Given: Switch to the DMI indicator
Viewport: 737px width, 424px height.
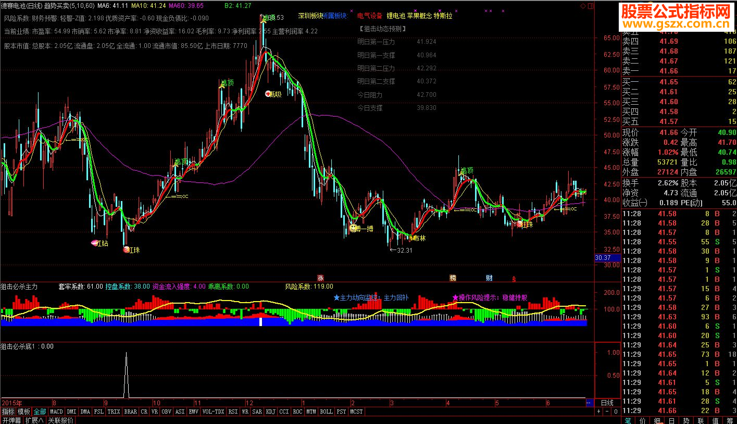Looking at the screenshot, I should click(x=71, y=411).
